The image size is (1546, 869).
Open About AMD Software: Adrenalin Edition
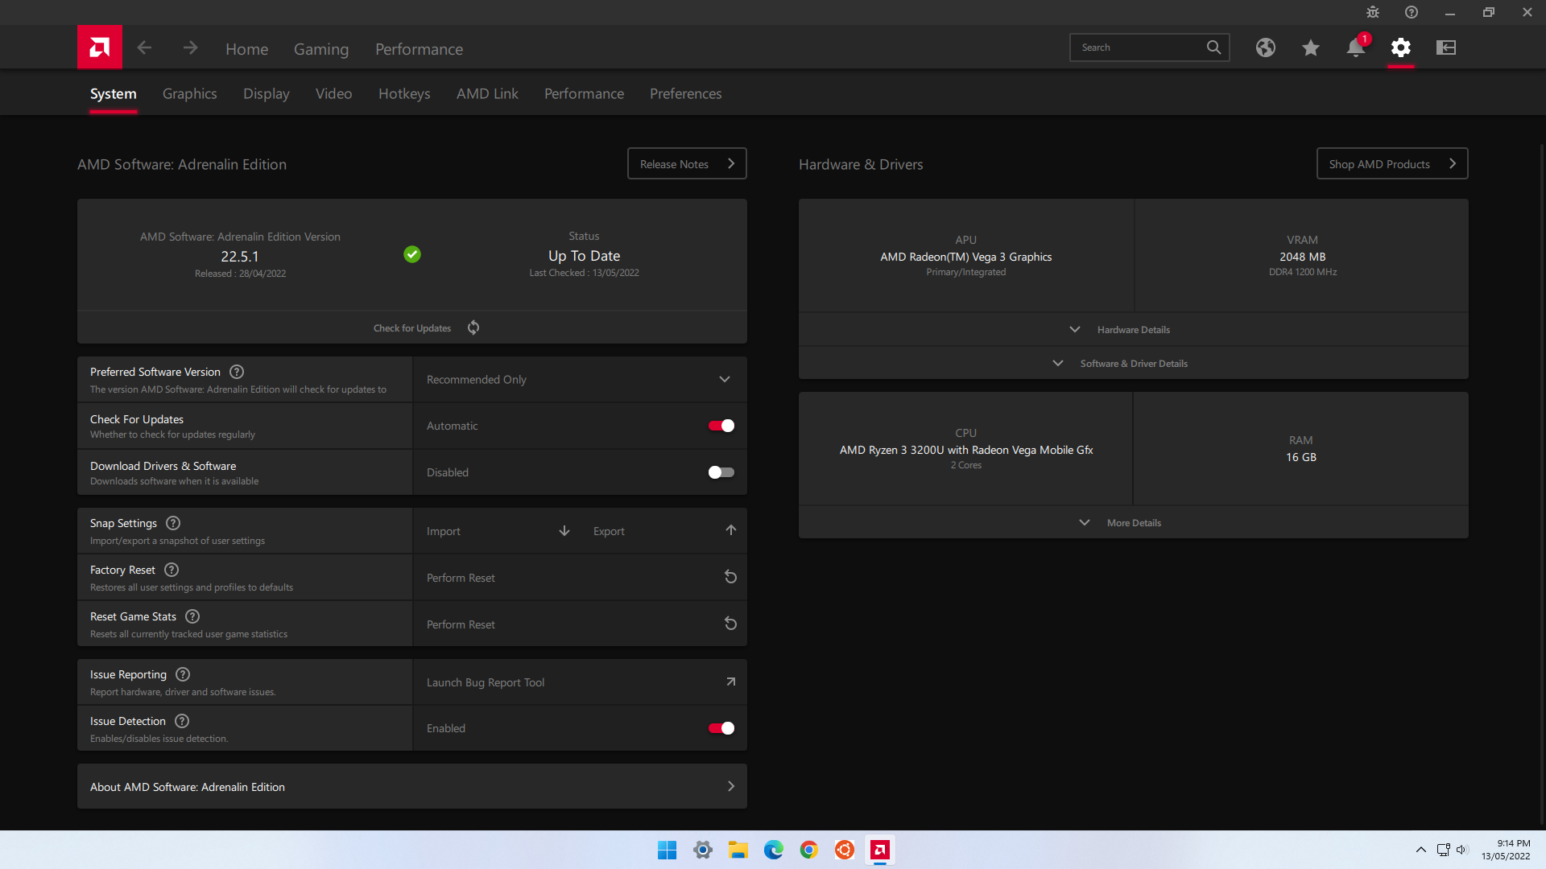tap(412, 787)
